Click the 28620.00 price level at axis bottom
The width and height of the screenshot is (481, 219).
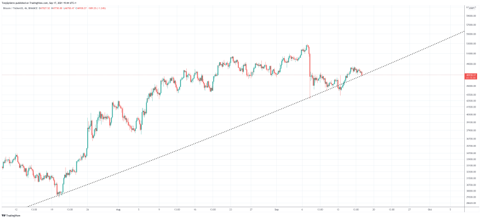click(x=471, y=203)
